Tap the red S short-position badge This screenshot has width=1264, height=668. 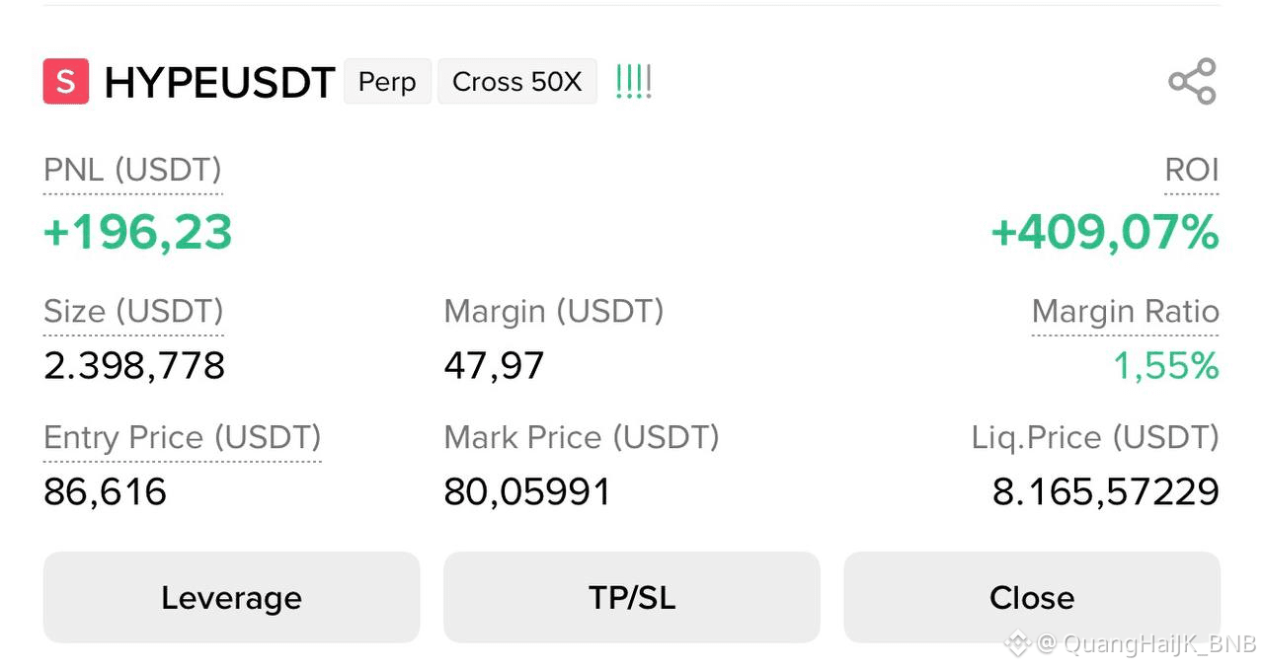(66, 82)
